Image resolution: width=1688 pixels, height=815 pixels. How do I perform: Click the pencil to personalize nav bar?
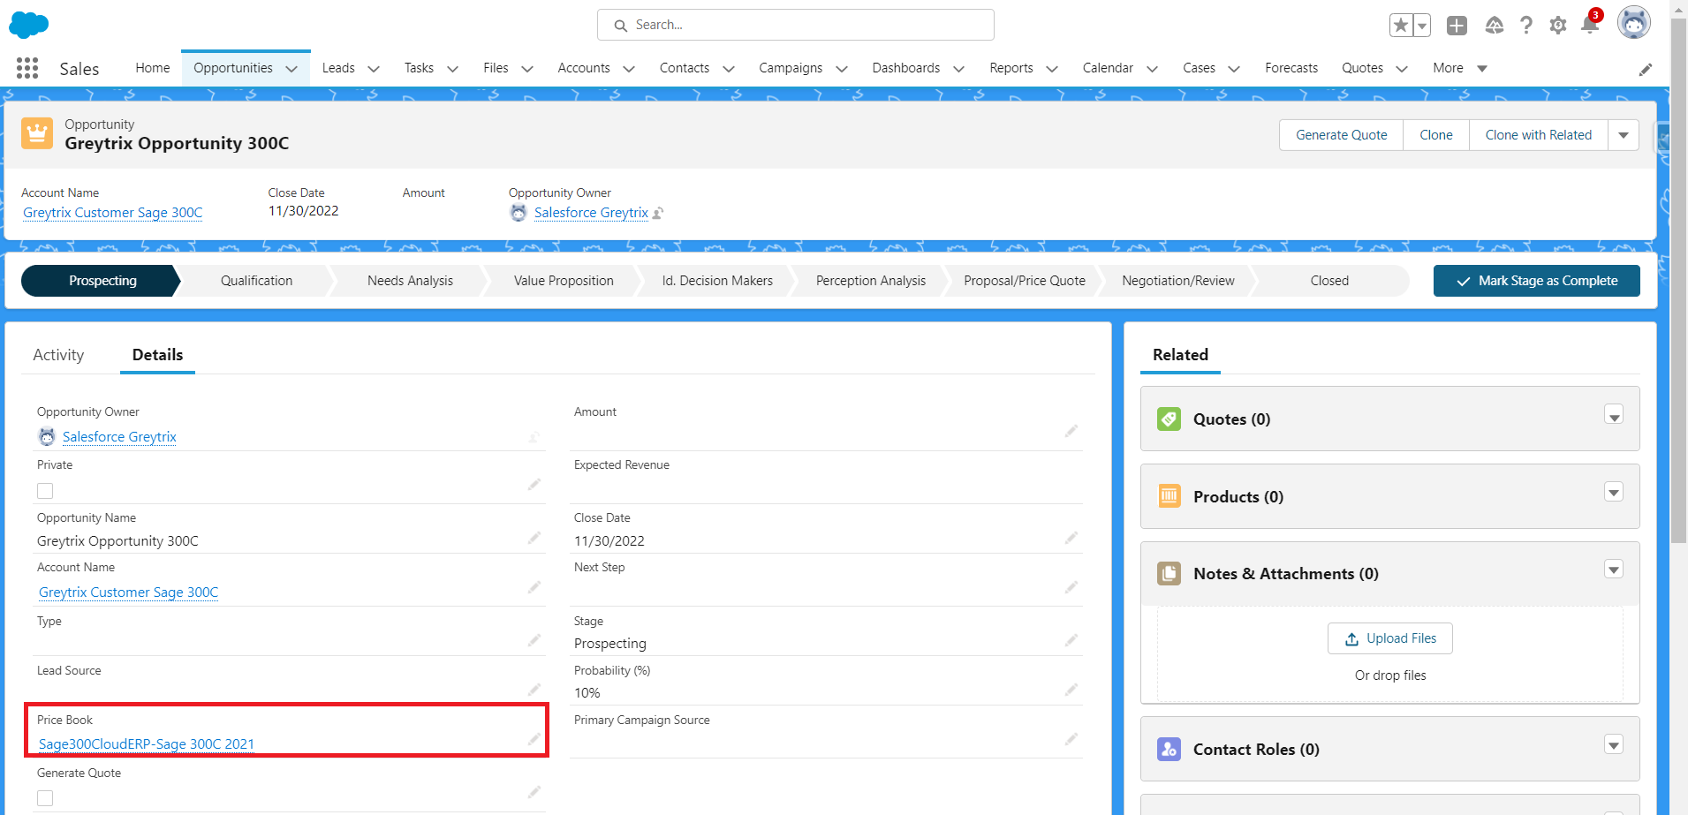point(1646,70)
